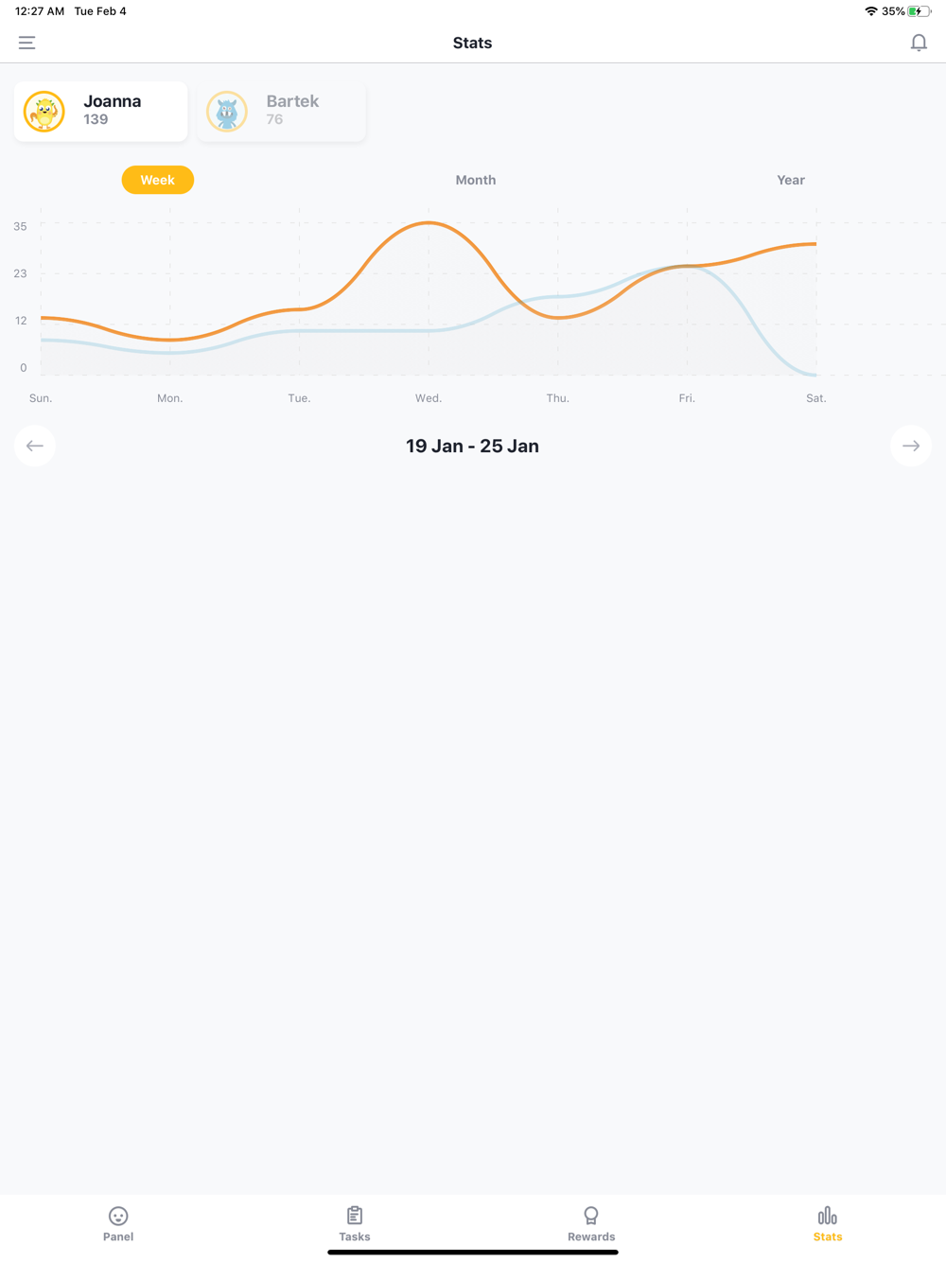
Task: Open the hamburger menu
Action: (26, 43)
